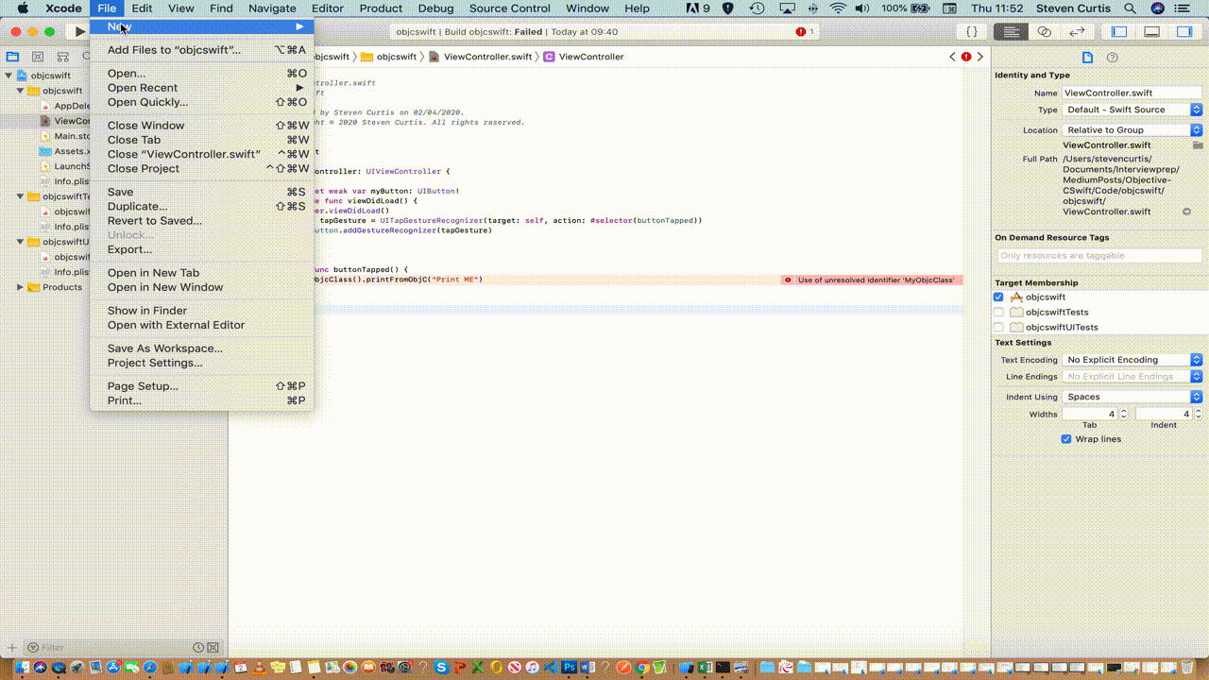Click the code review braces button
1209x680 pixels.
[x=972, y=32]
